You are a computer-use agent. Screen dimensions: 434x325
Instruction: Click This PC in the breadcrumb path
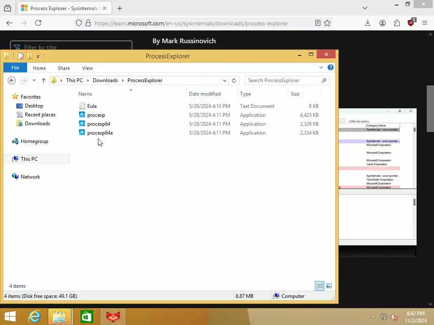pyautogui.click(x=75, y=80)
